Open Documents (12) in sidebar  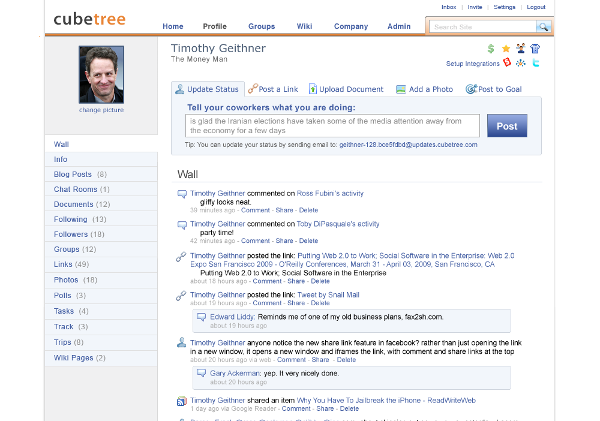(101, 204)
